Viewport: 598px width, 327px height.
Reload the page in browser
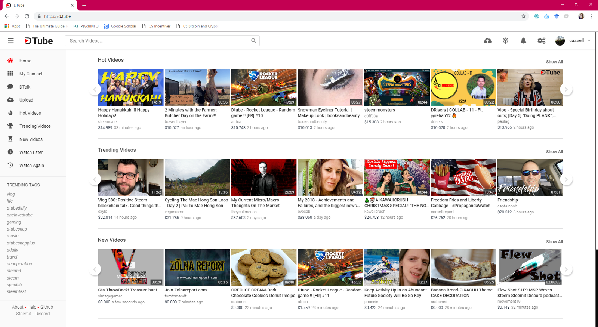tap(27, 16)
